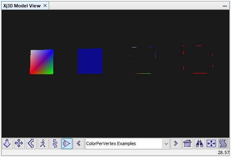Select the Examine rotate mode icon

click(55, 143)
